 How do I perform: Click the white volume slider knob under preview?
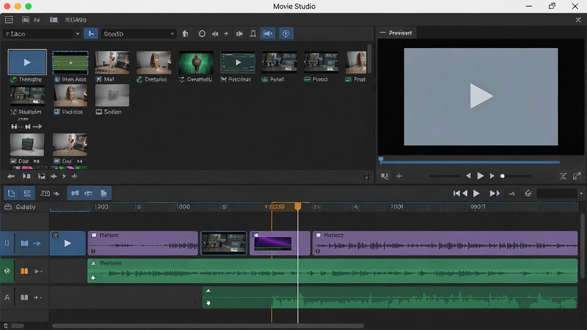[x=502, y=176]
